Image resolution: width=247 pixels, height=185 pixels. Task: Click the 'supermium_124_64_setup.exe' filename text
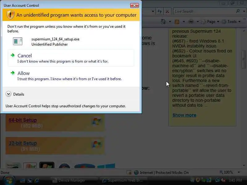coord(55,39)
